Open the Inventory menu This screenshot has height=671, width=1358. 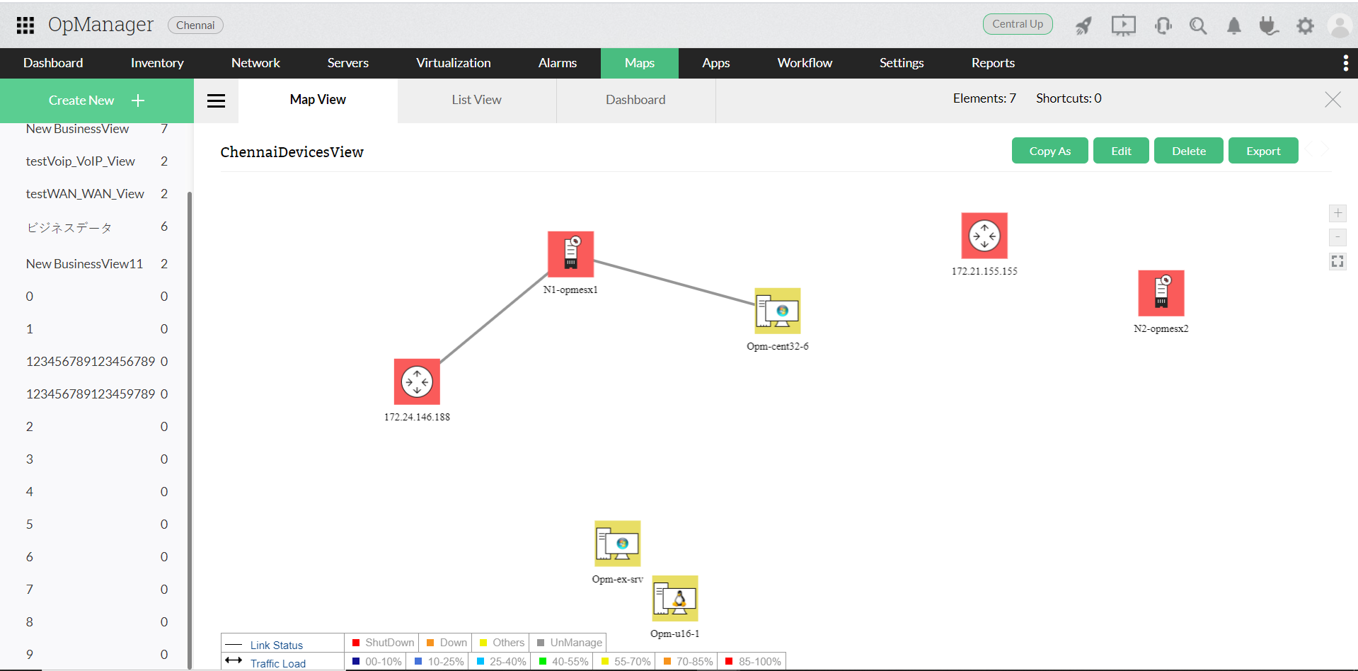tap(157, 63)
